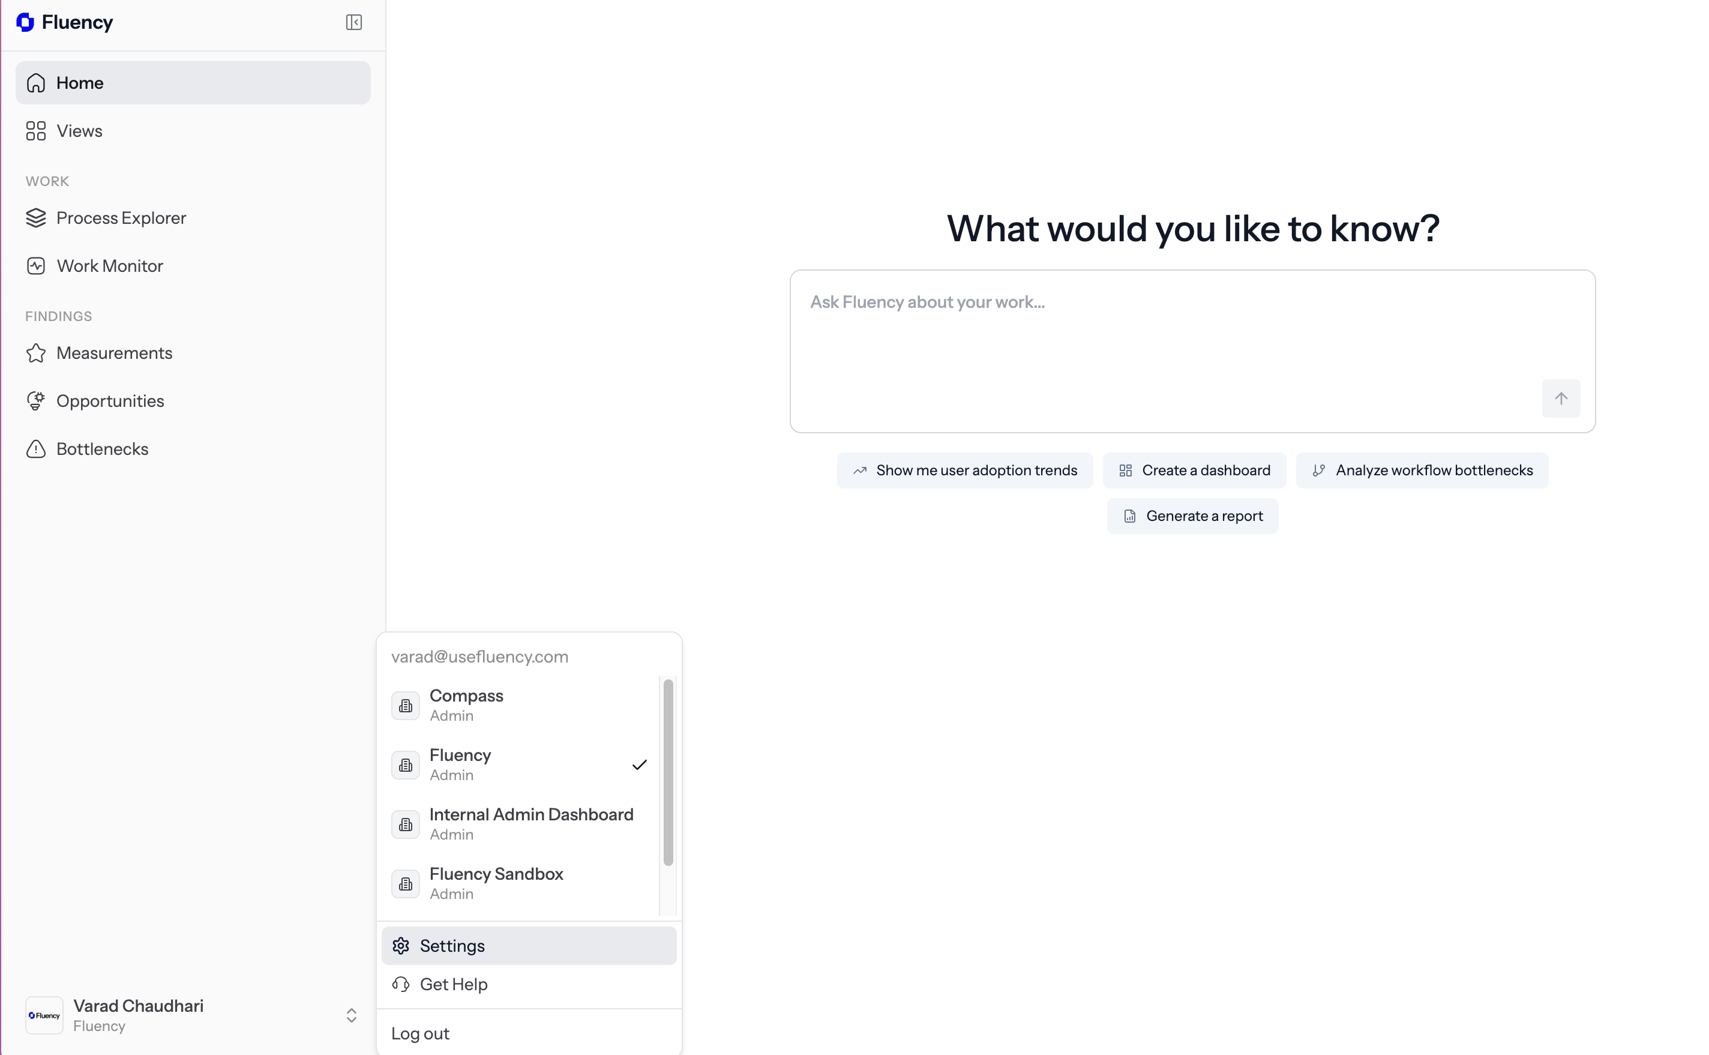Click the Fluency logo icon
This screenshot has height=1055, width=1709.
pos(25,22)
